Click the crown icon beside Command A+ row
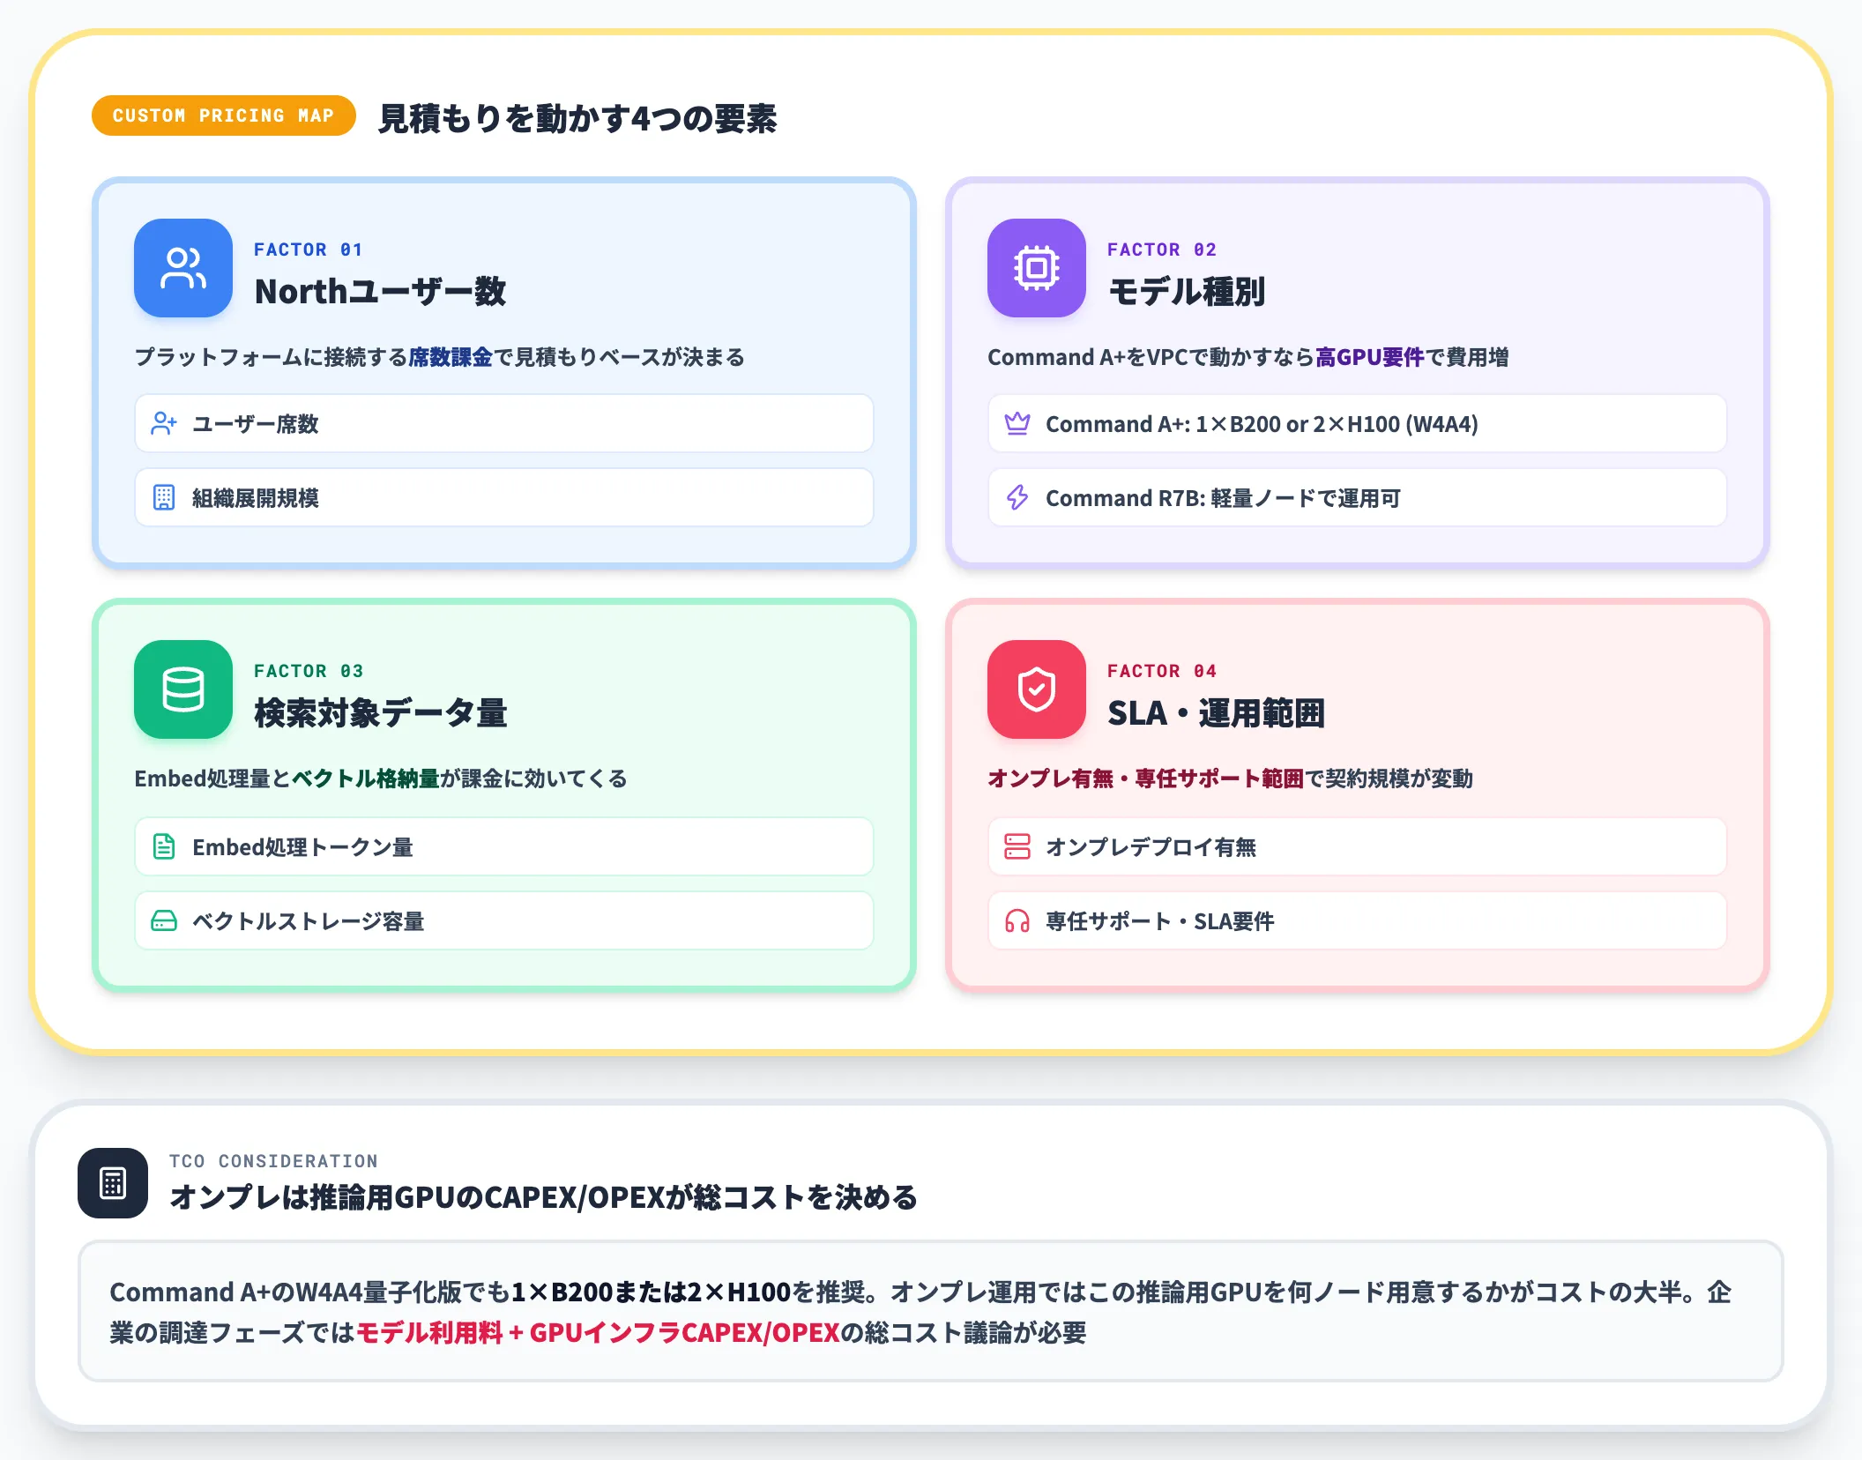 point(1017,424)
